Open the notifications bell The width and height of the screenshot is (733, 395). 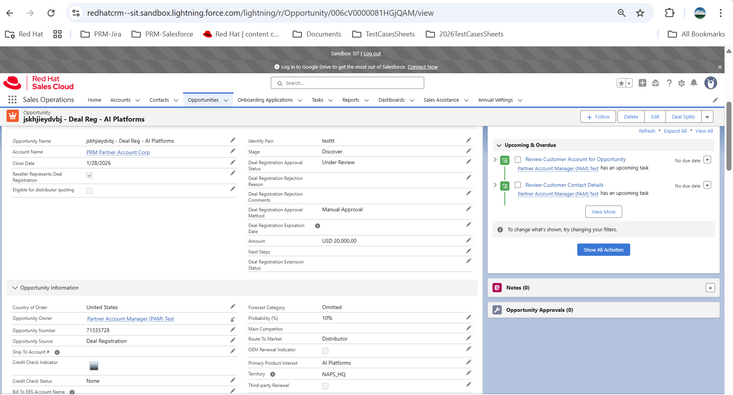pos(694,83)
